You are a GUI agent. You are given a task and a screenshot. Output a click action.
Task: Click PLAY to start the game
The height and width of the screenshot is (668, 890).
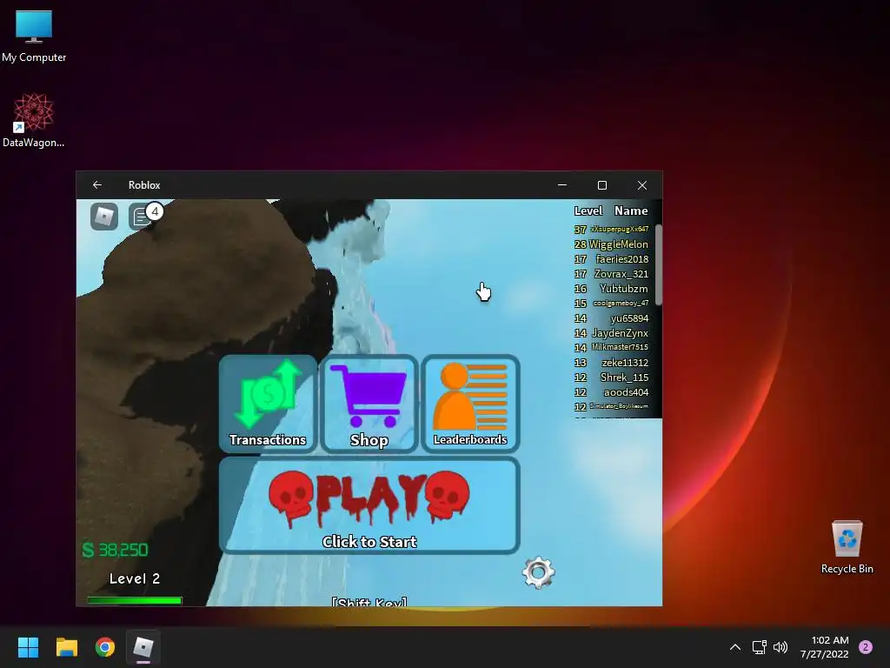[x=369, y=505]
